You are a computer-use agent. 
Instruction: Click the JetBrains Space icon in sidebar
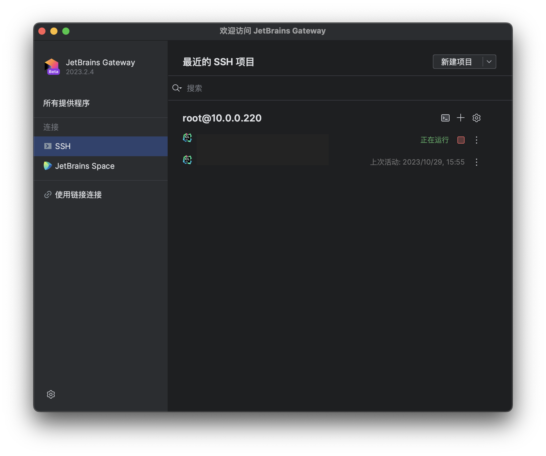tap(48, 166)
